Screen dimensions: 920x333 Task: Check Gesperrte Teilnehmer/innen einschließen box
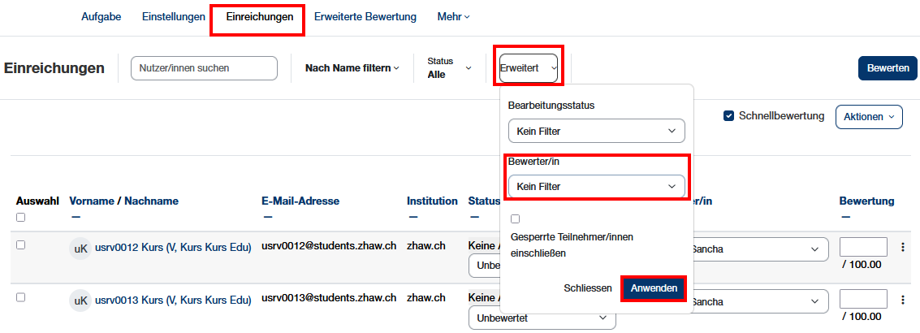click(515, 218)
